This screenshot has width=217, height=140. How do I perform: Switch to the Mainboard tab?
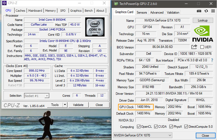click(x=35, y=11)
